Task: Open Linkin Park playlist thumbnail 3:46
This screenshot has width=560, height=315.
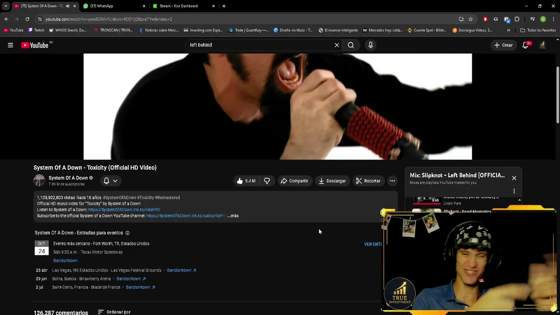Action: tap(427, 200)
